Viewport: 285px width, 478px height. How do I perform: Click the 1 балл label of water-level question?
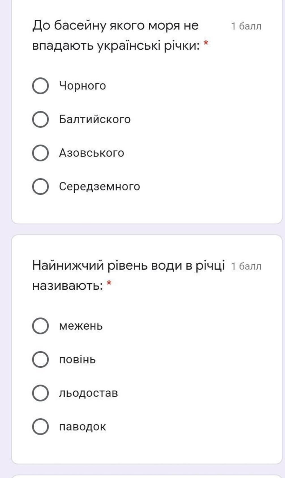246,266
